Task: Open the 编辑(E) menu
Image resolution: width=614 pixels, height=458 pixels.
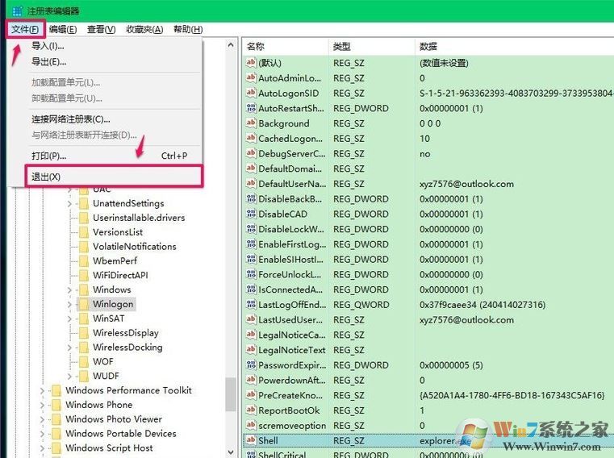Action: (62, 30)
